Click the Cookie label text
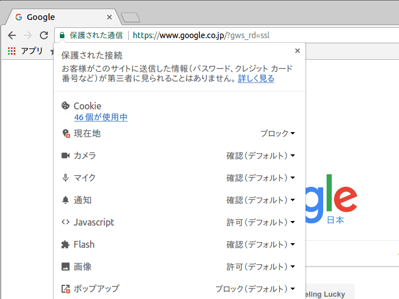 [87, 106]
